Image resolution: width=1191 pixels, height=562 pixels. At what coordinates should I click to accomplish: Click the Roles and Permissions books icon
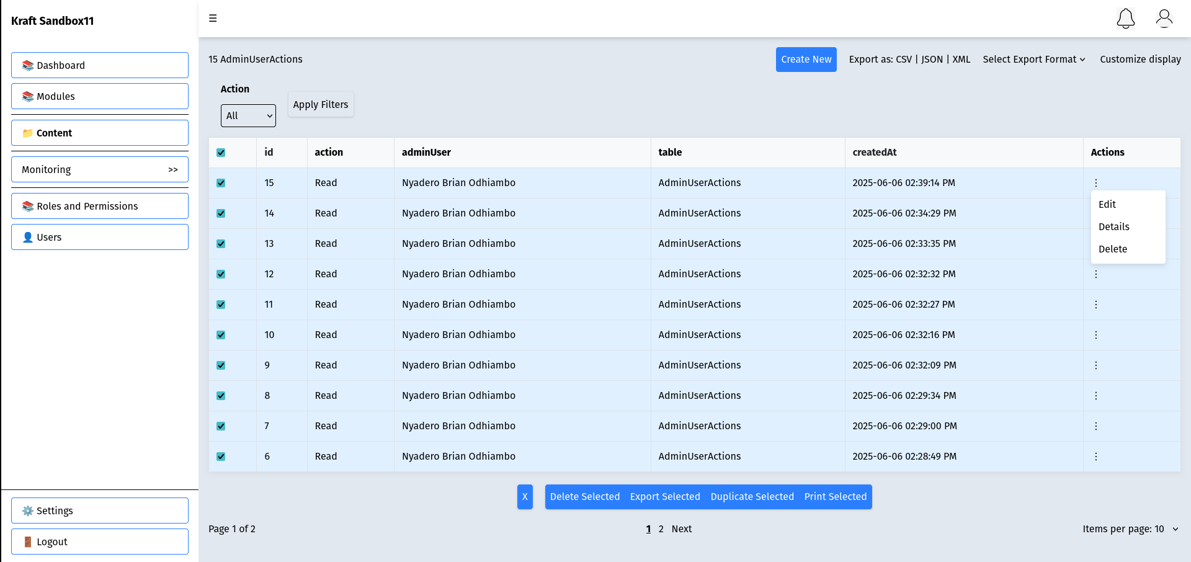pos(28,206)
